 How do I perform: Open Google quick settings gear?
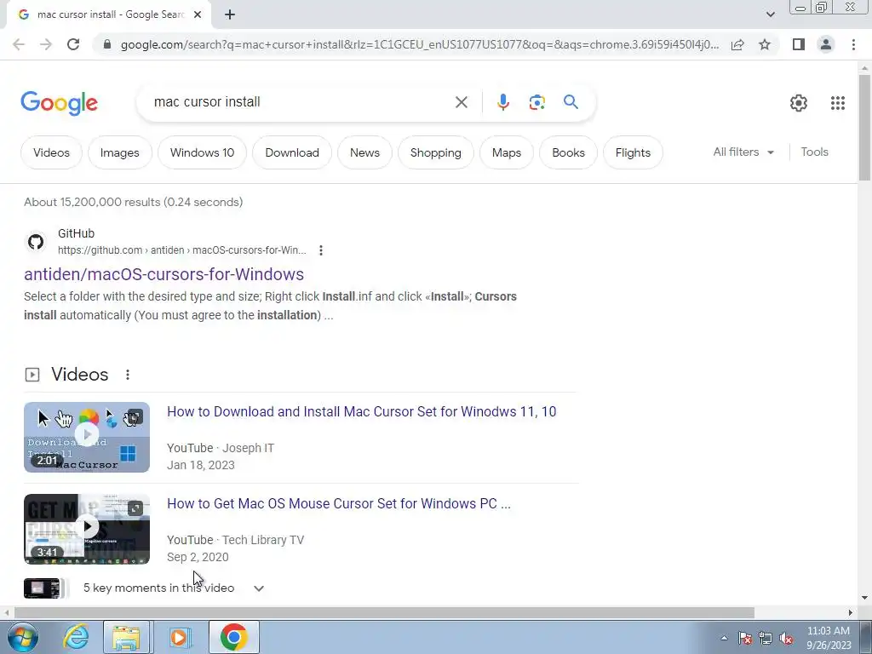[x=799, y=103]
